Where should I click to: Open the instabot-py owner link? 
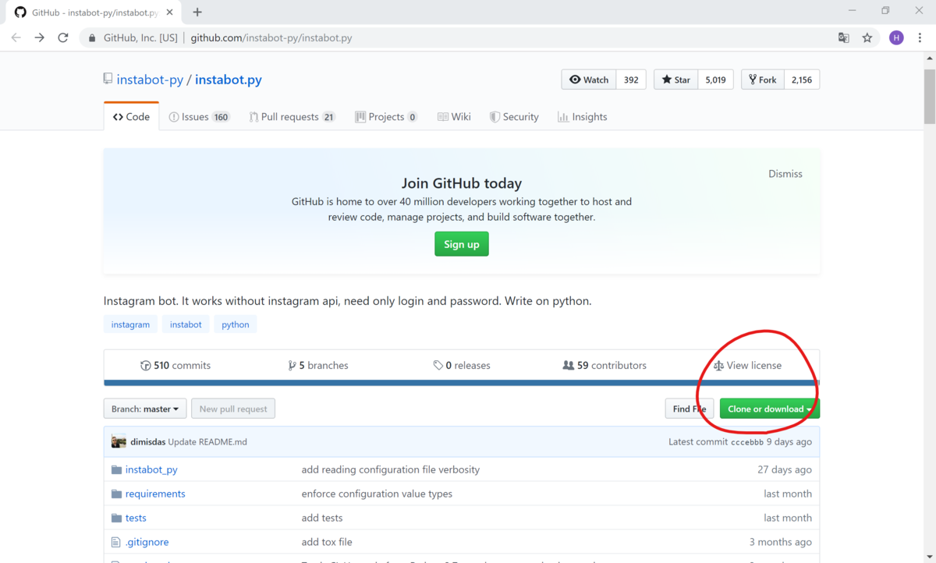click(x=150, y=80)
